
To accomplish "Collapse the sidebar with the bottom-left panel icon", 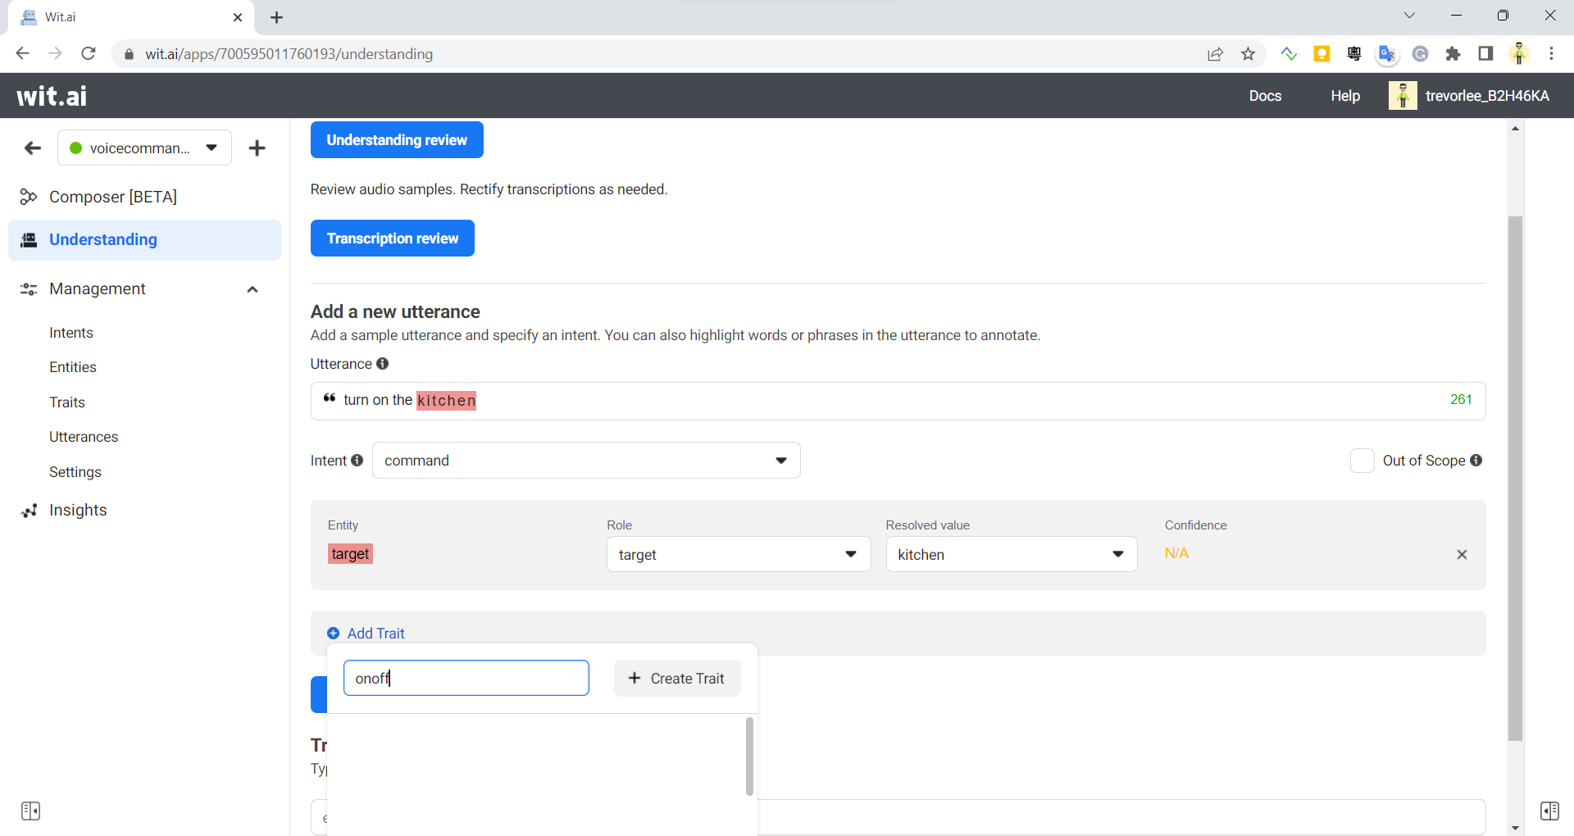I will [31, 811].
